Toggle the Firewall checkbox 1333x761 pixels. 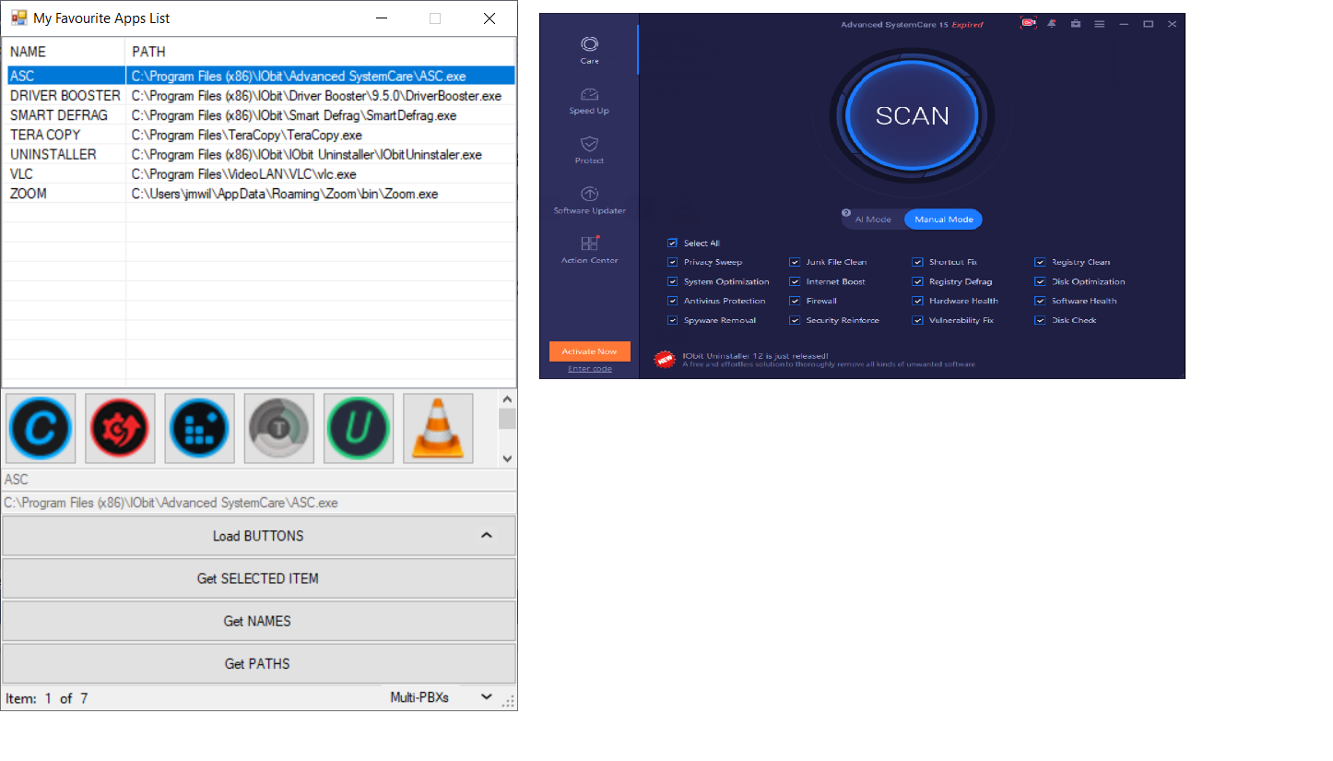coord(795,301)
